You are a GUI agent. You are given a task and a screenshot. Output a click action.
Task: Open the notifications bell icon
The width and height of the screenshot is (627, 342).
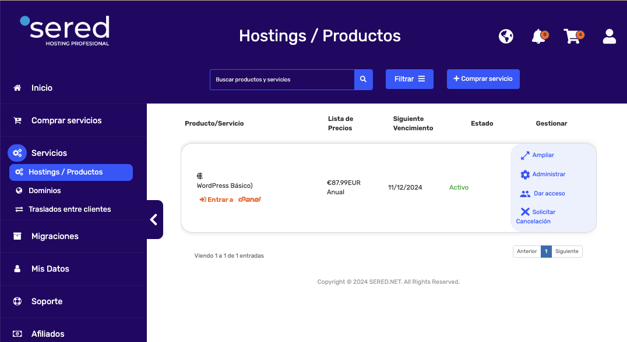click(538, 37)
